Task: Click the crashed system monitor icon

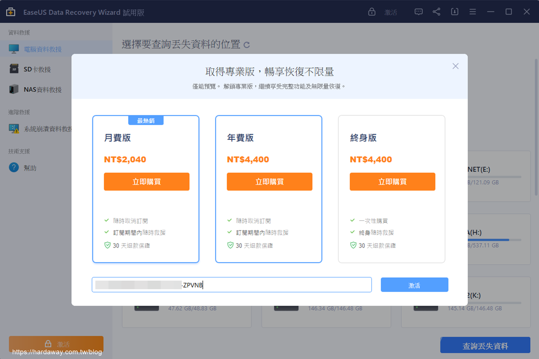Action: coord(14,129)
